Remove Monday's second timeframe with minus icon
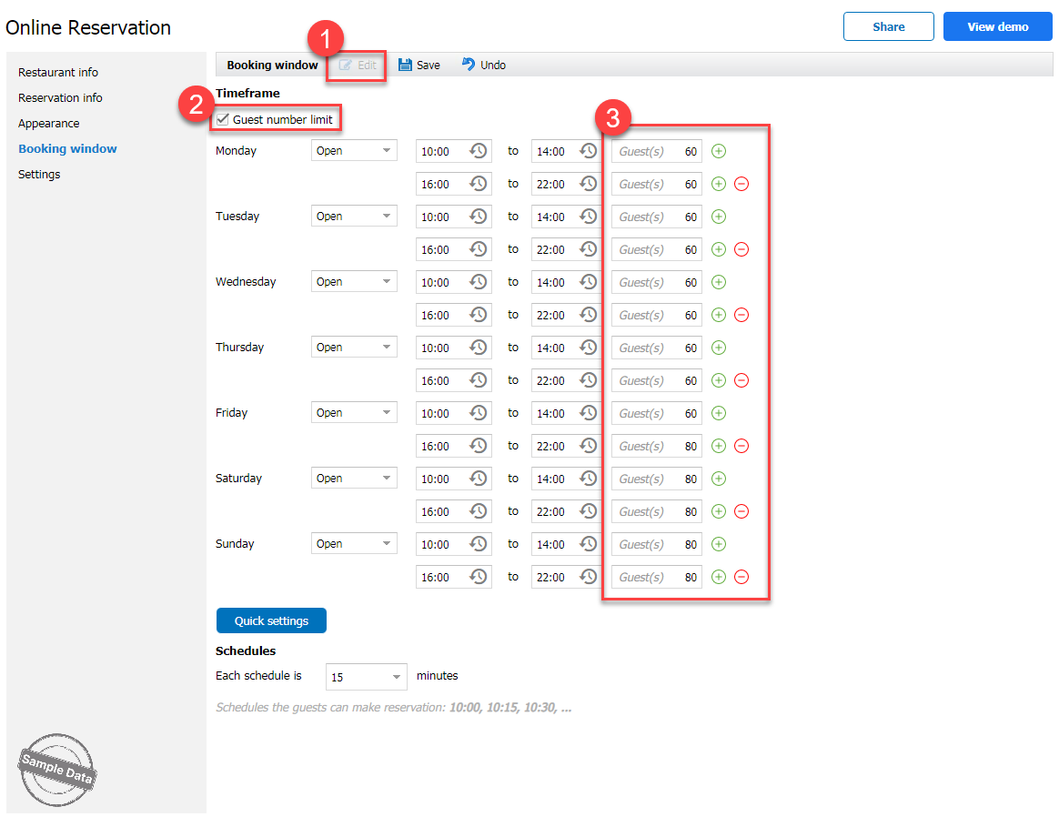Viewport: 1059px width, 817px height. pyautogui.click(x=741, y=184)
